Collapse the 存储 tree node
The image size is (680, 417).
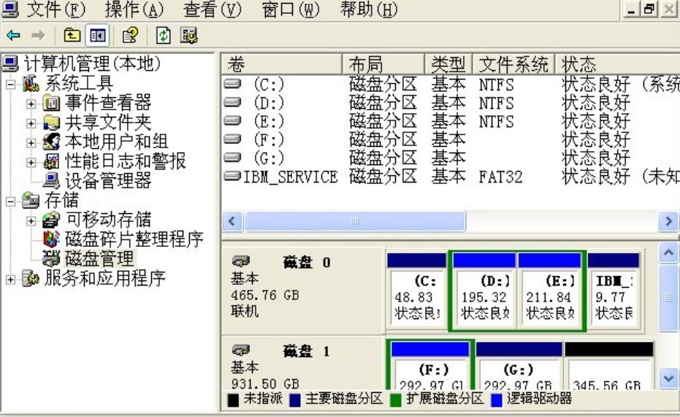(x=10, y=201)
